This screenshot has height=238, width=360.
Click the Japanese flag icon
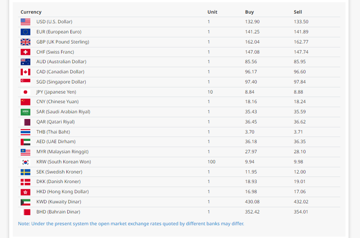[x=25, y=92]
